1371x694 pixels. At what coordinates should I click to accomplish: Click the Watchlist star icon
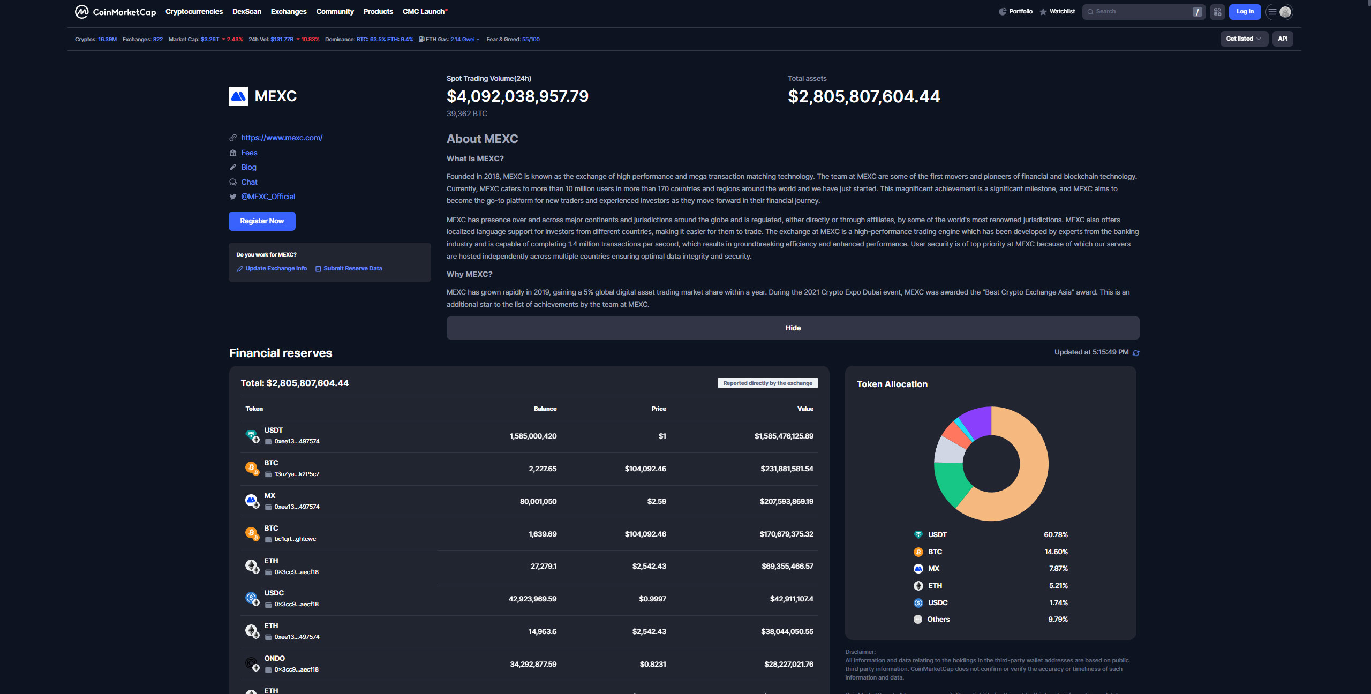tap(1043, 12)
